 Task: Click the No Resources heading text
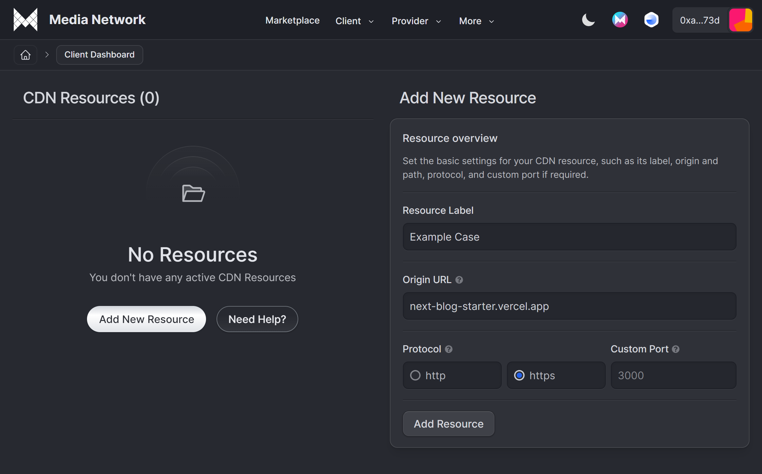point(193,254)
